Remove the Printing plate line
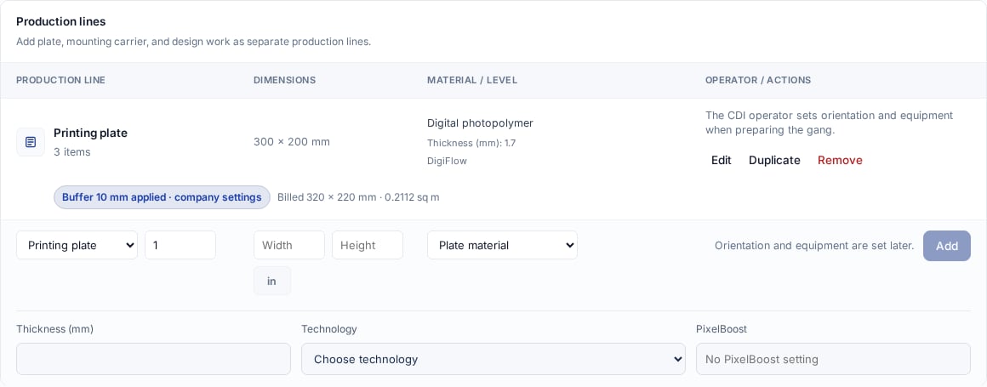 pos(840,161)
